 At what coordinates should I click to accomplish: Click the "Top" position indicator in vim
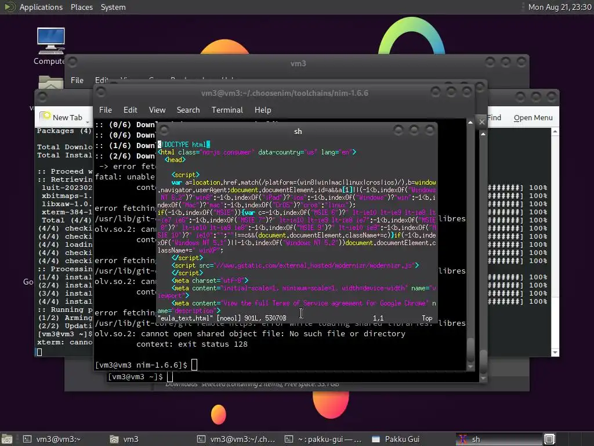pos(427,318)
